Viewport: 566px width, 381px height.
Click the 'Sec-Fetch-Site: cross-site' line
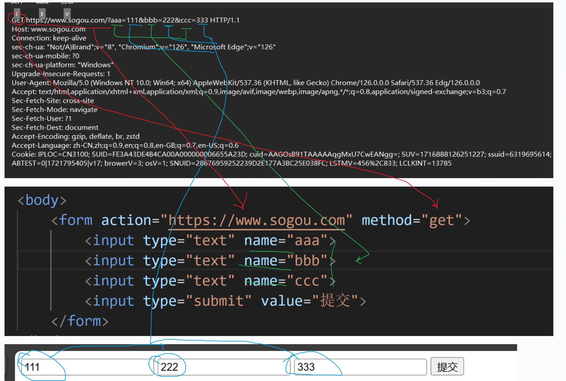(x=53, y=101)
